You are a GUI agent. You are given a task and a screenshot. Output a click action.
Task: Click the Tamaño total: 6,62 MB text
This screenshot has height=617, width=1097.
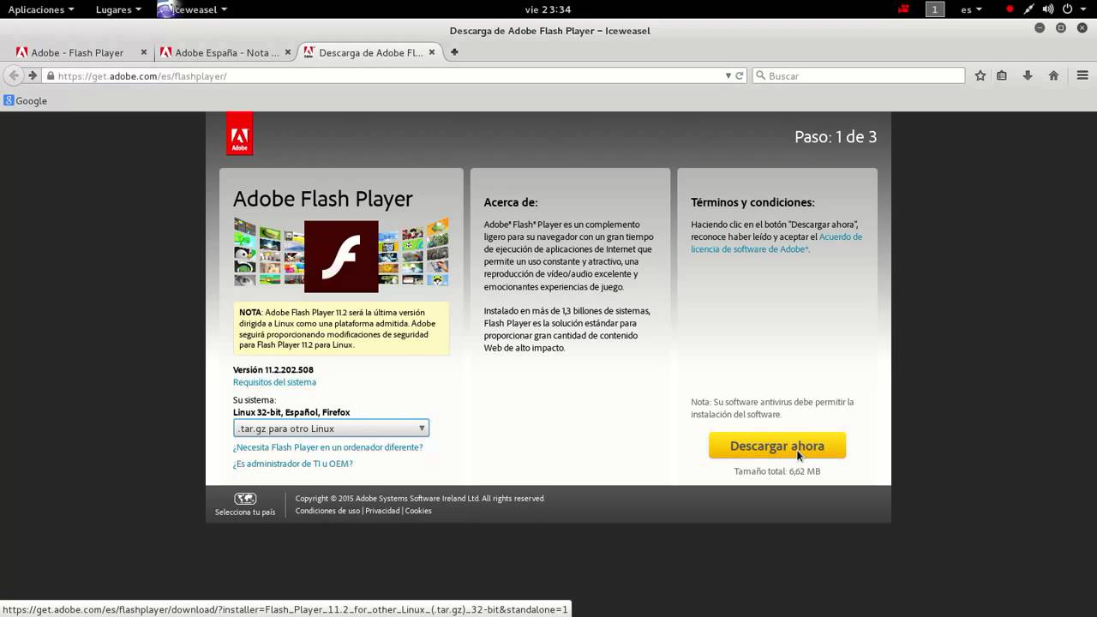777,471
